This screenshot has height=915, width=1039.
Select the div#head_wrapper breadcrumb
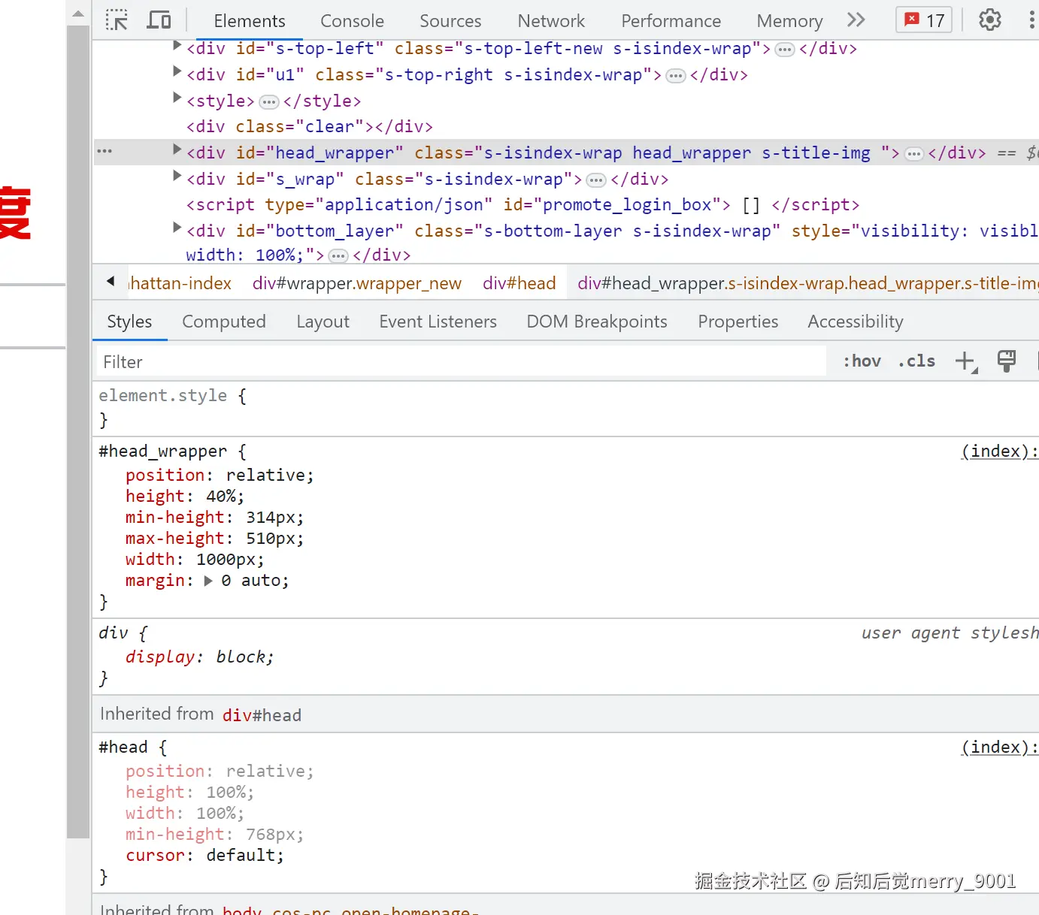pyautogui.click(x=807, y=282)
